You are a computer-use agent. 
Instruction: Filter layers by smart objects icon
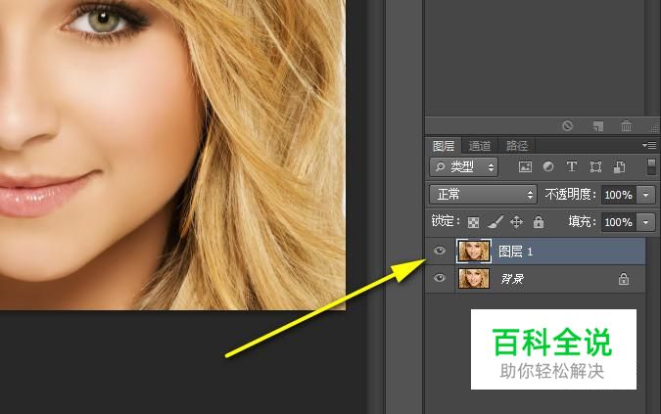pos(619,166)
